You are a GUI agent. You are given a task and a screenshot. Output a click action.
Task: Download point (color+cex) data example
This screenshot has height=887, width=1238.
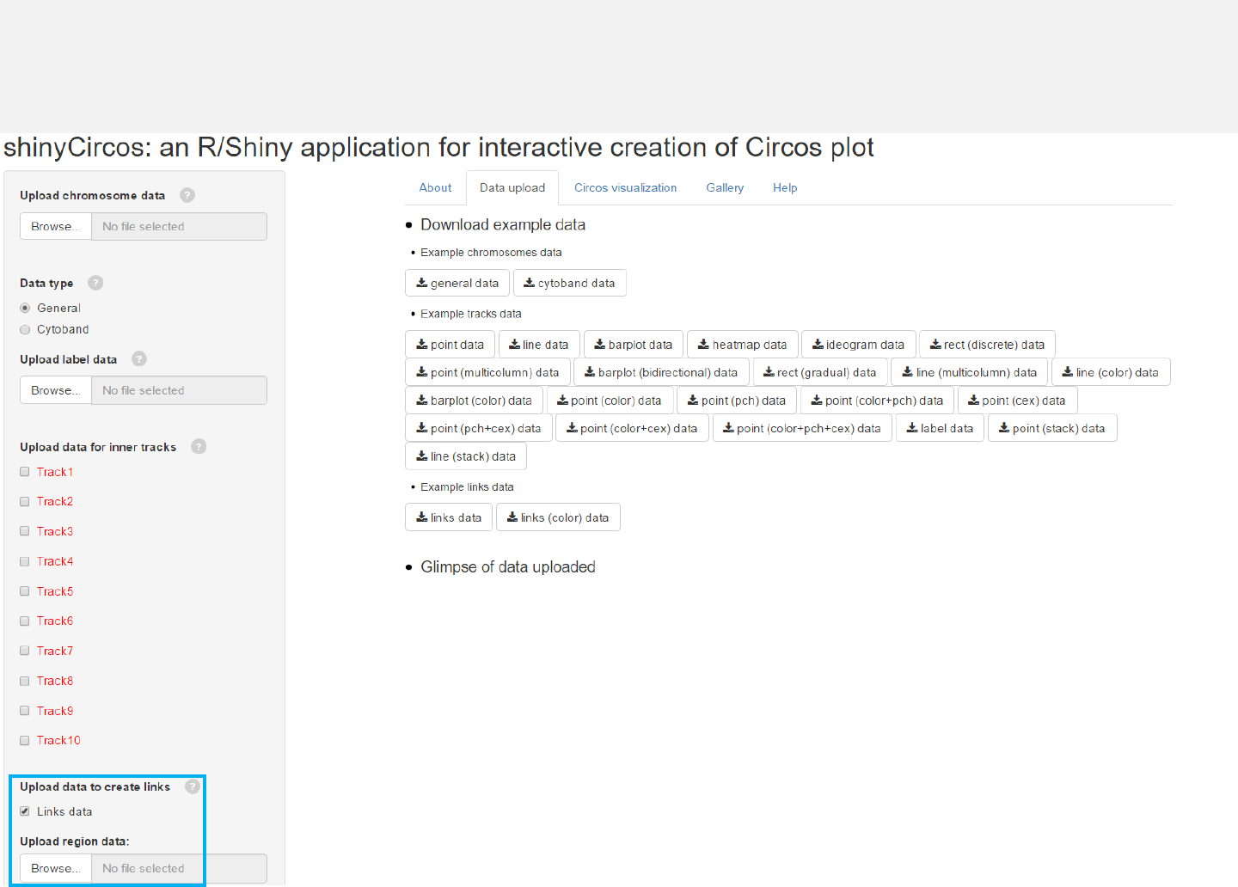[632, 428]
